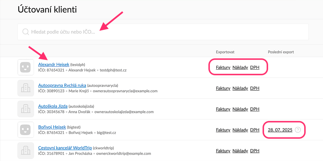This screenshot has height=161, width=323.
Task: Click the email 'ownerautoskolajizda@example.com'
Action: (x=124, y=112)
